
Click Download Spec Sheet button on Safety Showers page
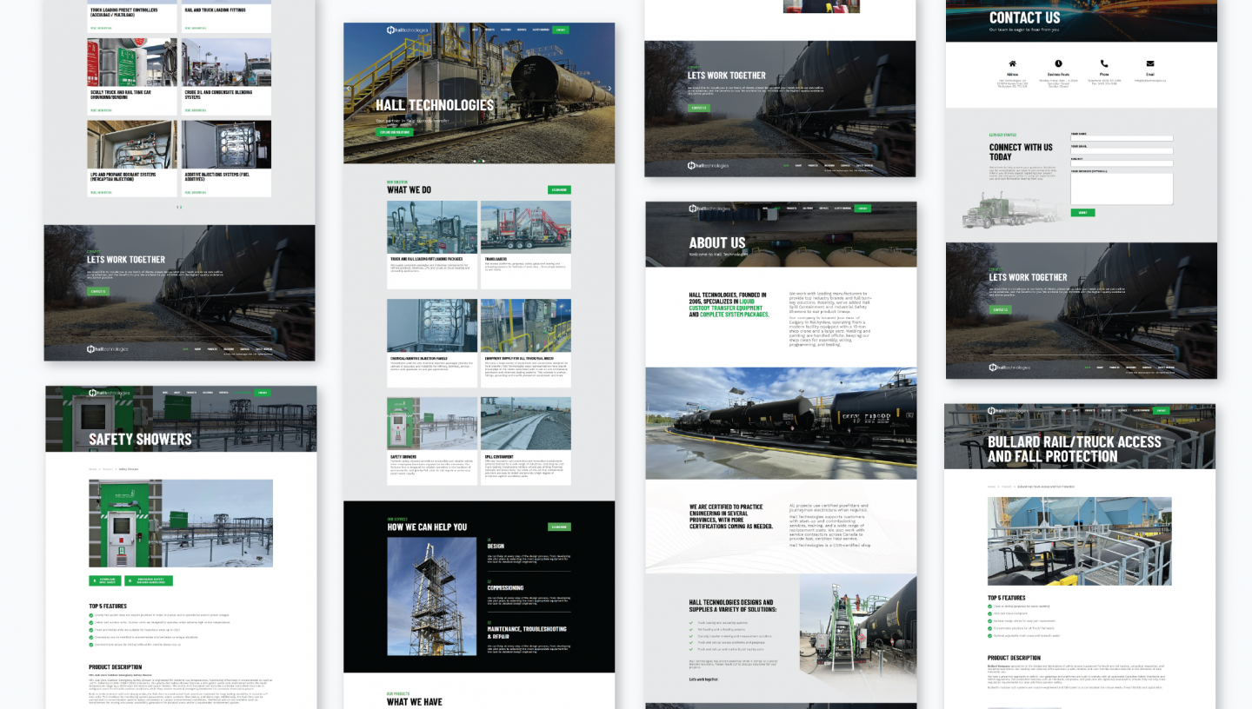point(104,580)
